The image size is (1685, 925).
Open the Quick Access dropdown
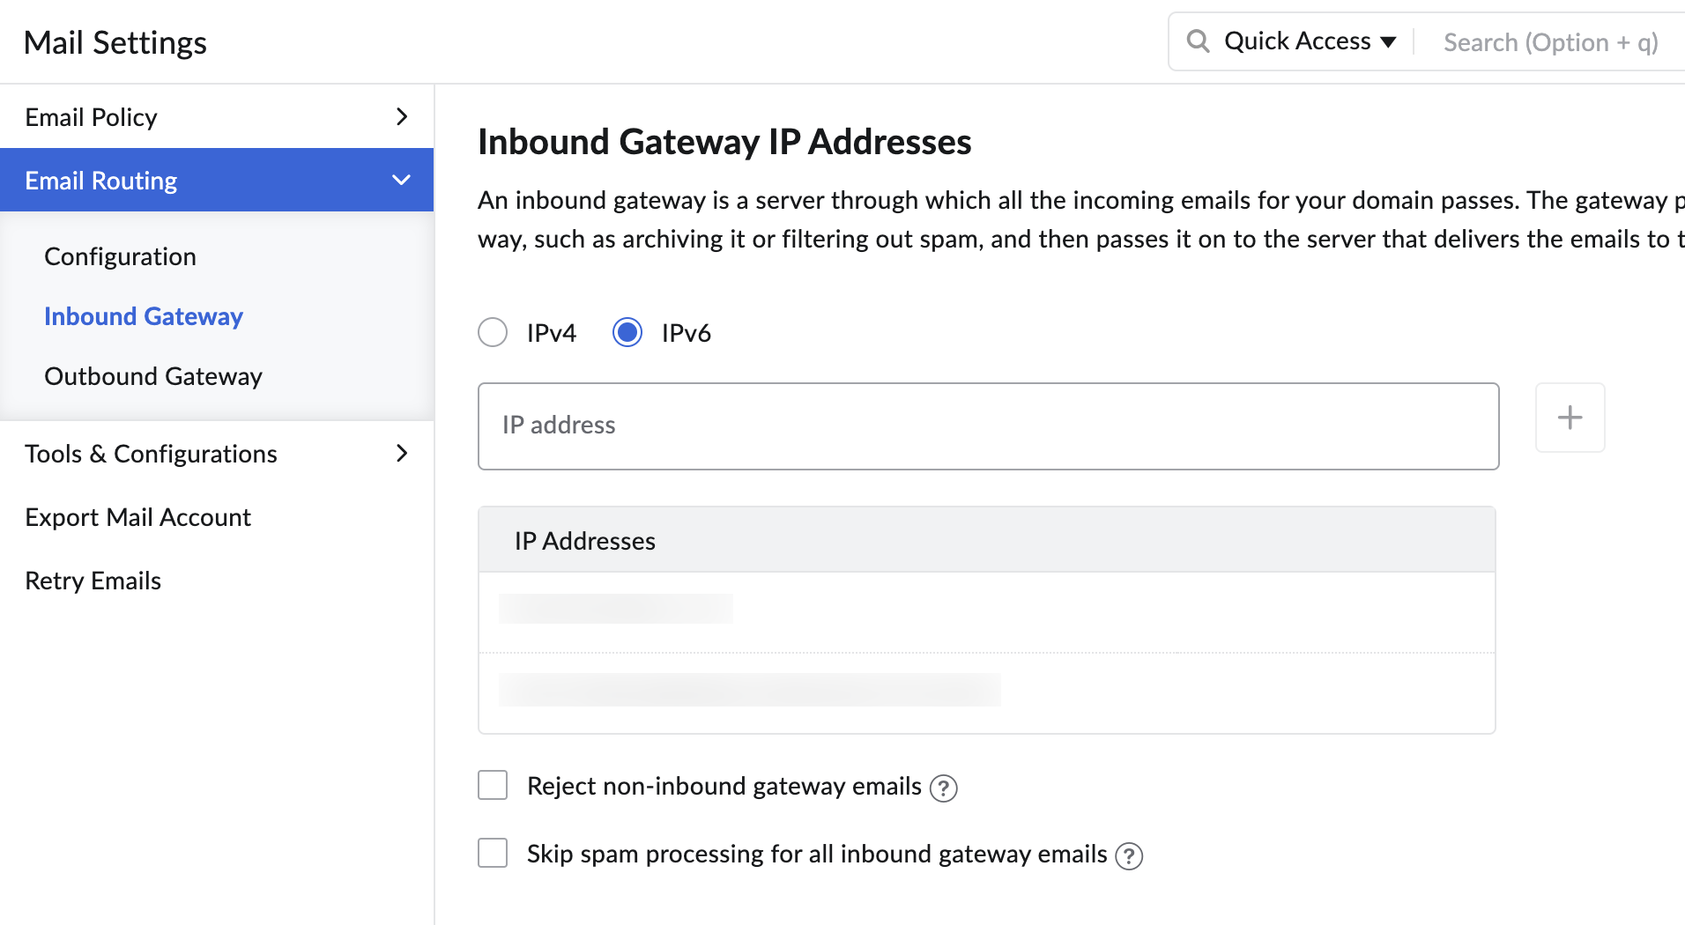pos(1310,41)
